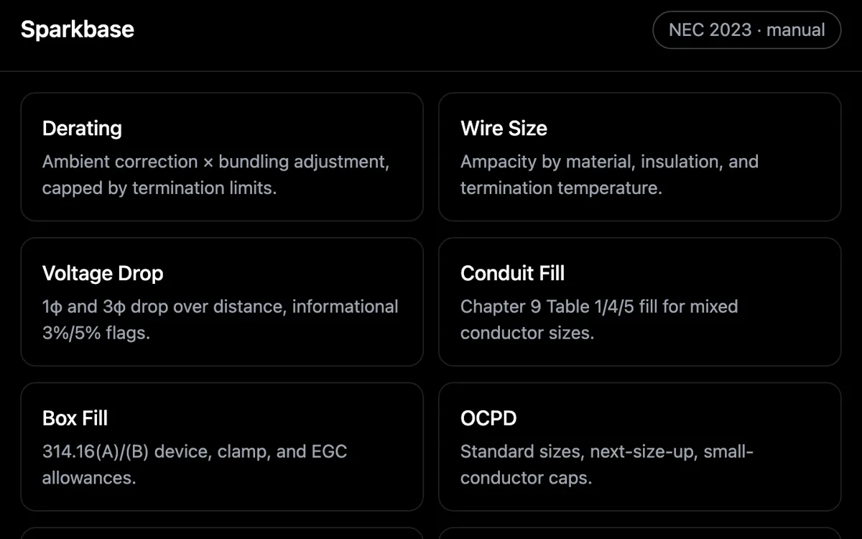Viewport: 862px width, 539px height.
Task: Open the Voltage Drop calculator card
Action: point(222,302)
